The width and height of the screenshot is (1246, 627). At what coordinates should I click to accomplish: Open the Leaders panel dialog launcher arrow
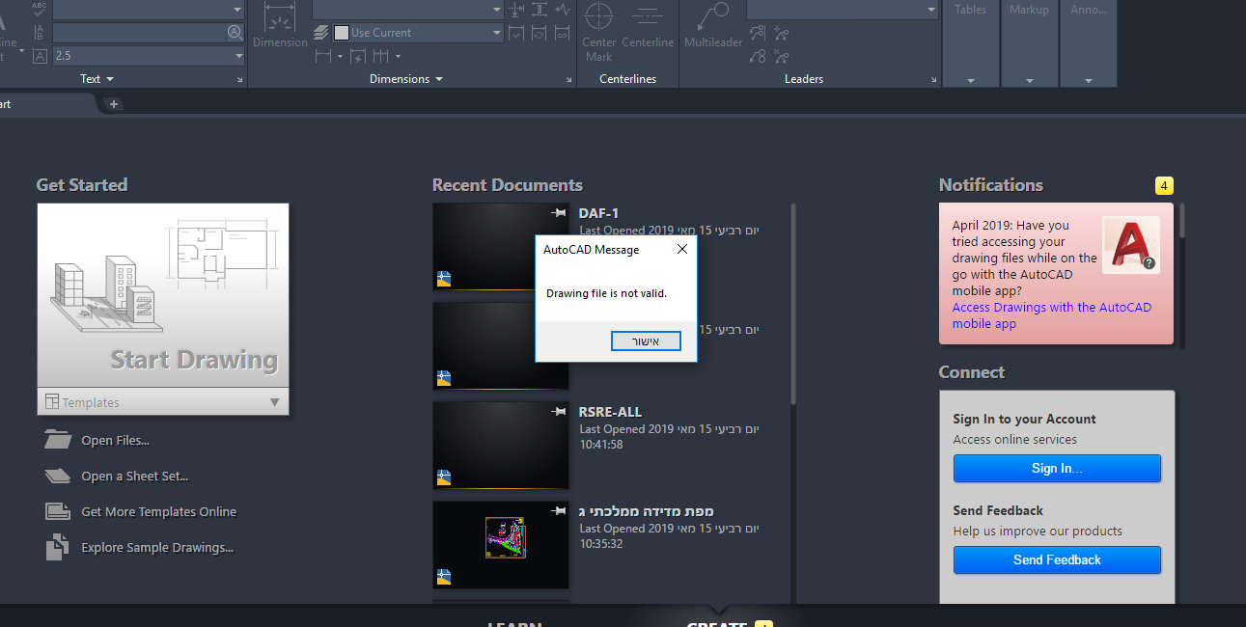[934, 80]
